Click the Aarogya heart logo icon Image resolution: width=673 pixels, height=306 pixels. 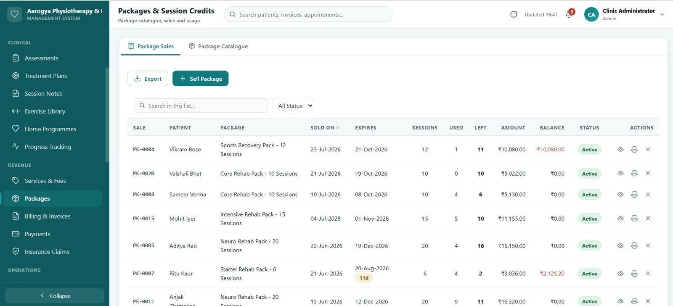tap(15, 14)
